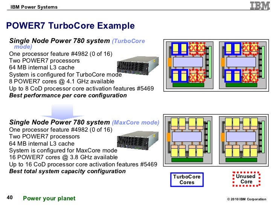Click the Power 780 server image in MaxCore section
Screen dimensions: 274x206
(138, 141)
